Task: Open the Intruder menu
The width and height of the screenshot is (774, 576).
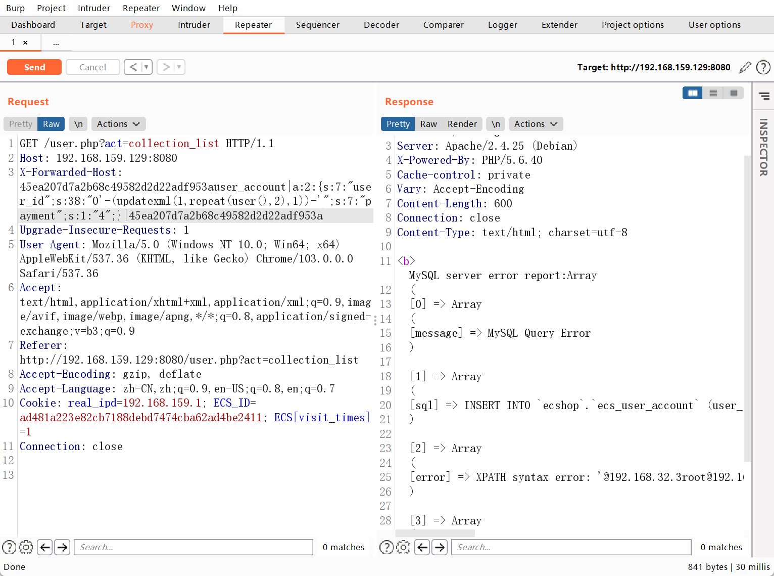Action: click(x=94, y=8)
